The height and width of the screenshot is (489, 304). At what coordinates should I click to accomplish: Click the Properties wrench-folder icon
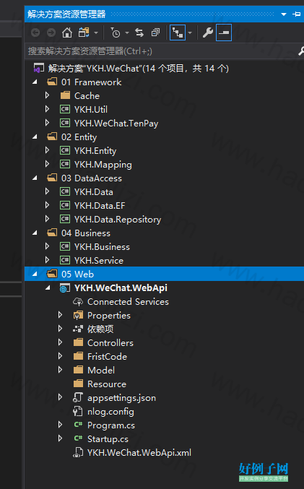(x=78, y=316)
